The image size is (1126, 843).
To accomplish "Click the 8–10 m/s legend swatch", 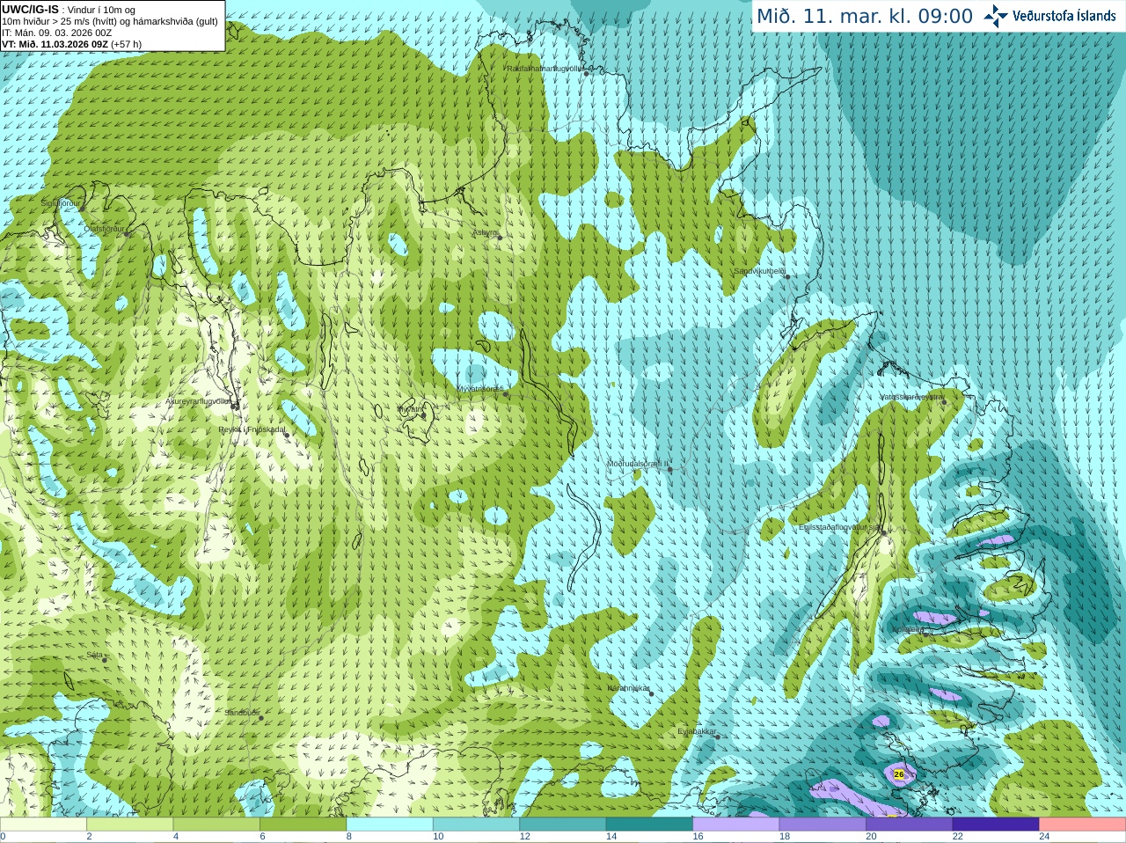I will (390, 825).
